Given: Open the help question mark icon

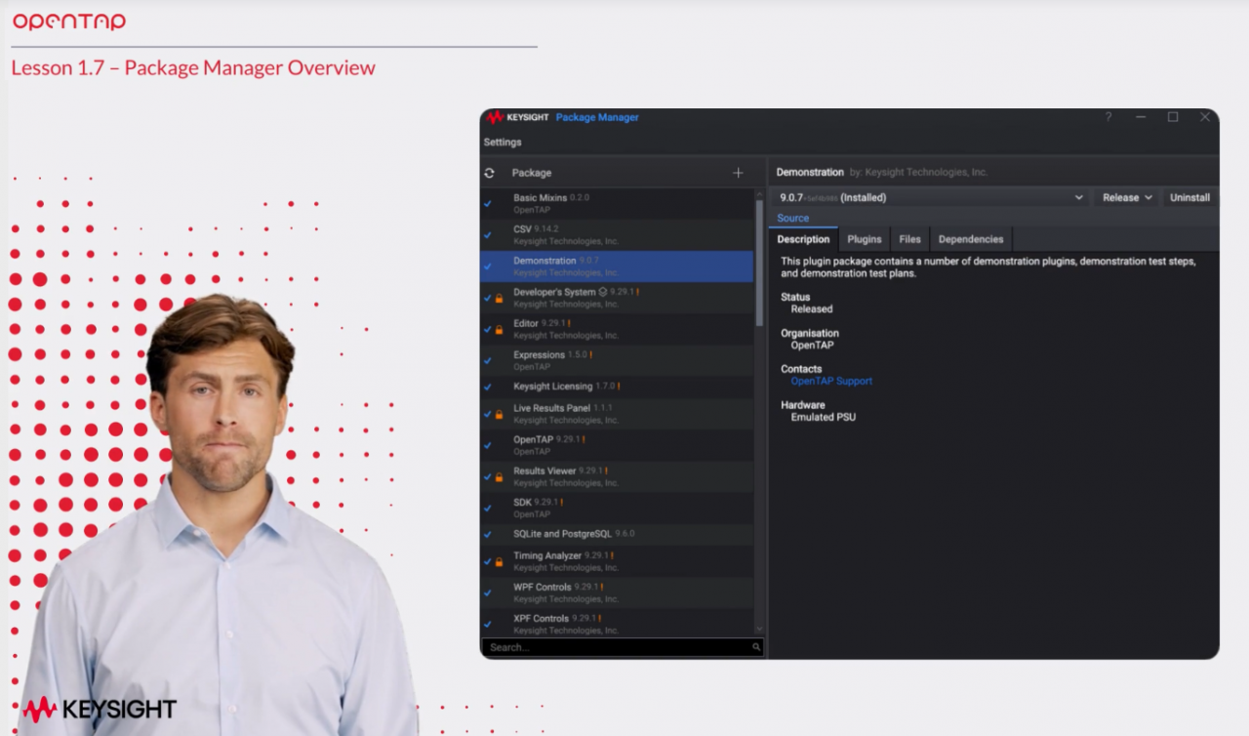Looking at the screenshot, I should [1108, 117].
